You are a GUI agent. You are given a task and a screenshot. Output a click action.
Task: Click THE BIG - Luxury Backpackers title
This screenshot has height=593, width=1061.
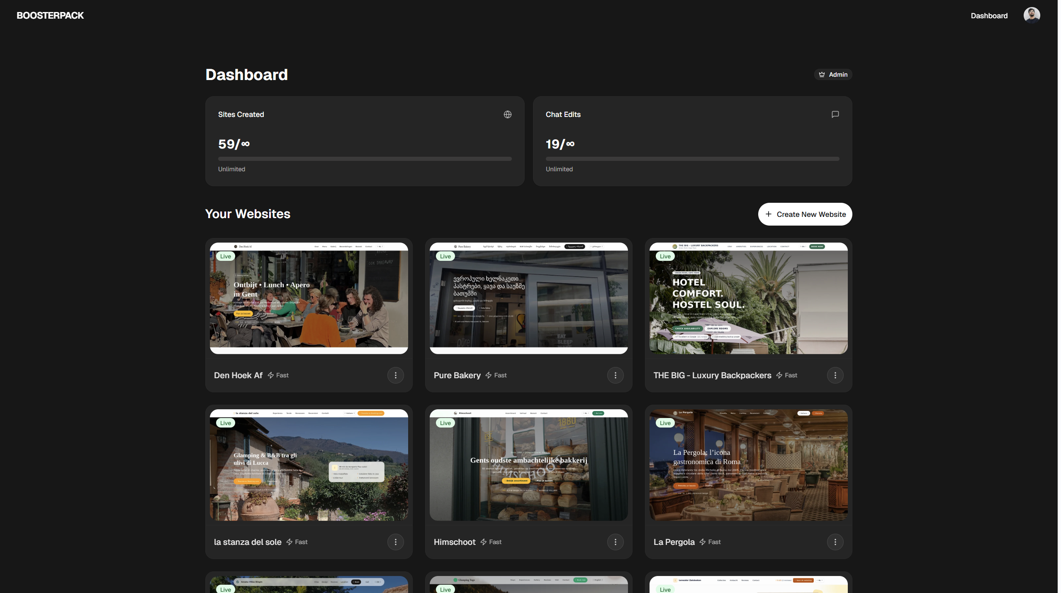point(712,375)
